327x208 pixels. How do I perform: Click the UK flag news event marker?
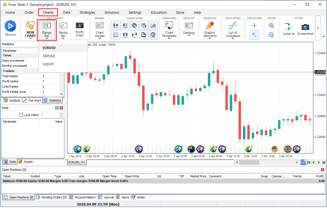click(x=288, y=149)
